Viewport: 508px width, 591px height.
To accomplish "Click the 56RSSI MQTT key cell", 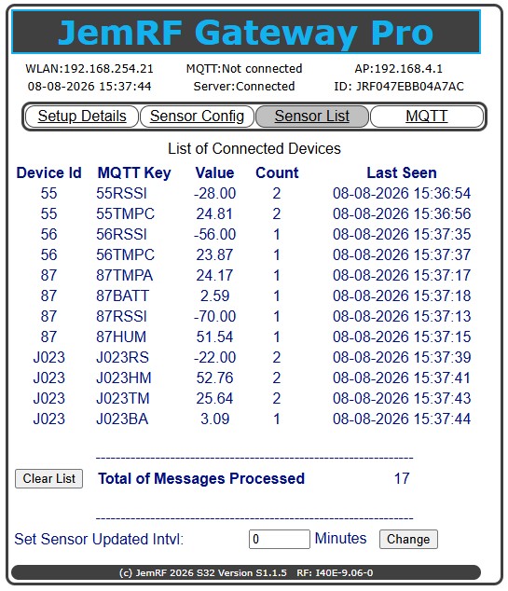I will pos(121,234).
